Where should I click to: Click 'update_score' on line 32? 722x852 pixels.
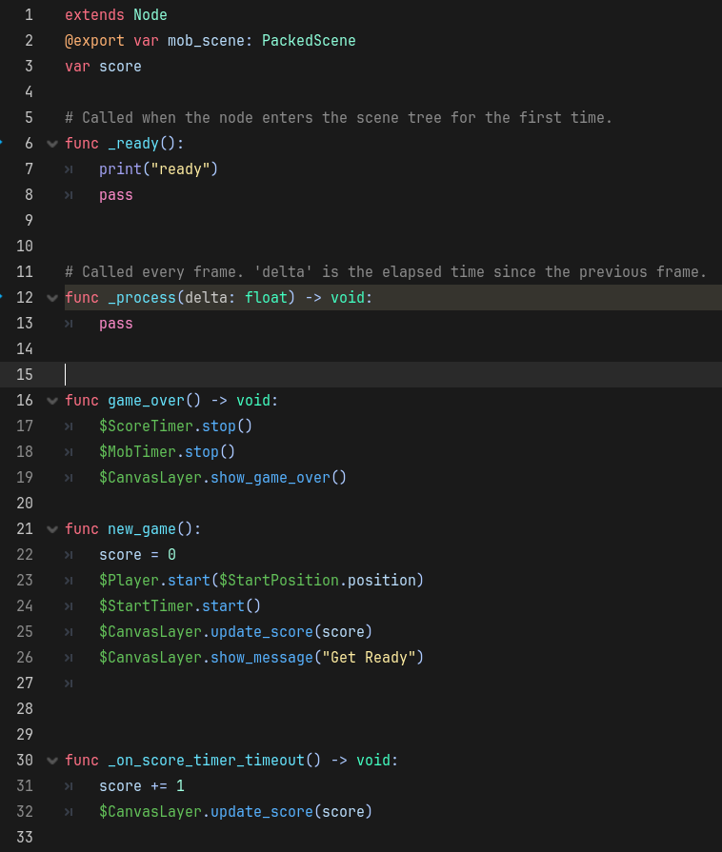[262, 812]
